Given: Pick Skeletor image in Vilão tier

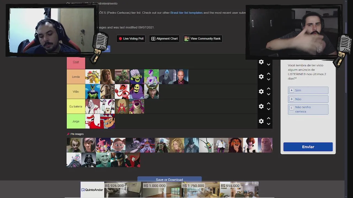Looking at the screenshot, I should pos(137,92).
